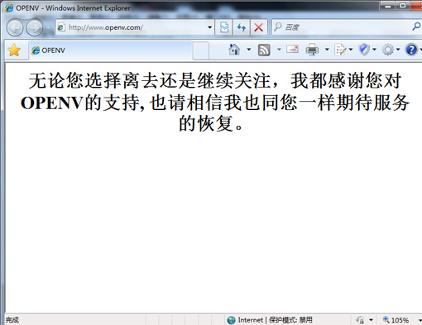Refresh the page using the blue arrows icon
The image size is (422, 325).
(x=242, y=27)
